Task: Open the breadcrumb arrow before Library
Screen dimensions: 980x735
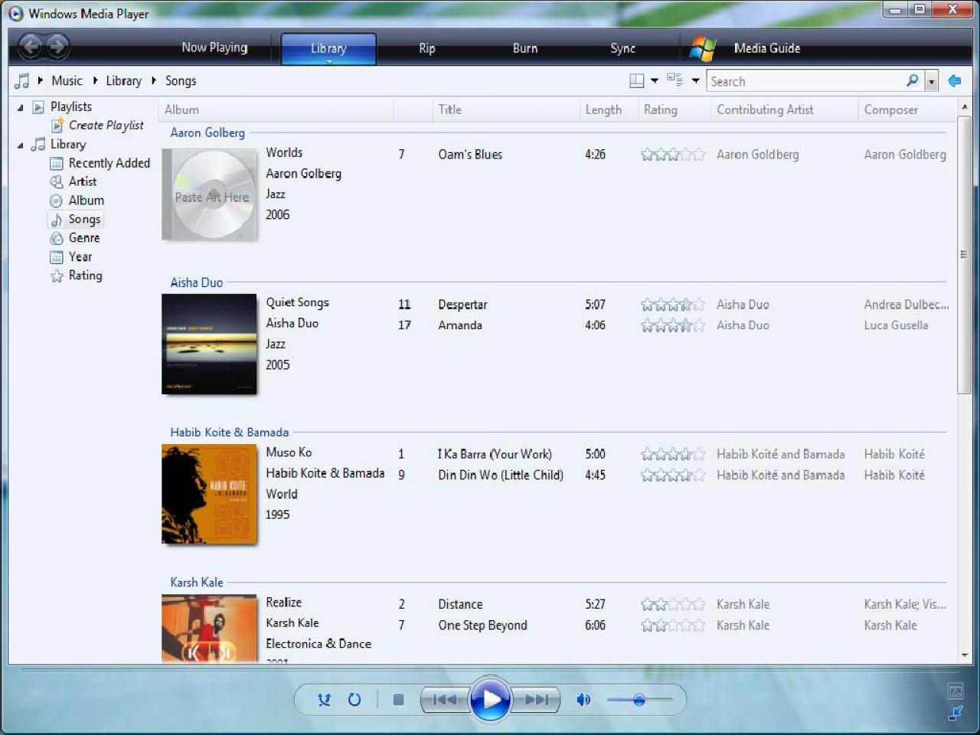Action: click(x=95, y=80)
